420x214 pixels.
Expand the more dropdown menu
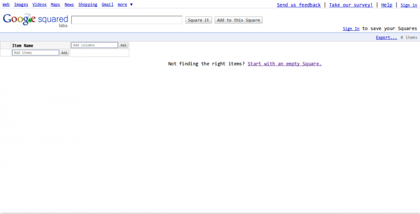[125, 5]
